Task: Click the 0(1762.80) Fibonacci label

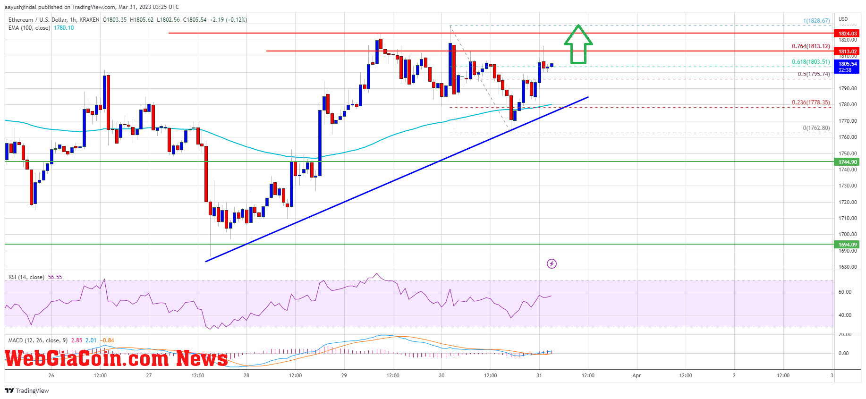Action: 816,128
